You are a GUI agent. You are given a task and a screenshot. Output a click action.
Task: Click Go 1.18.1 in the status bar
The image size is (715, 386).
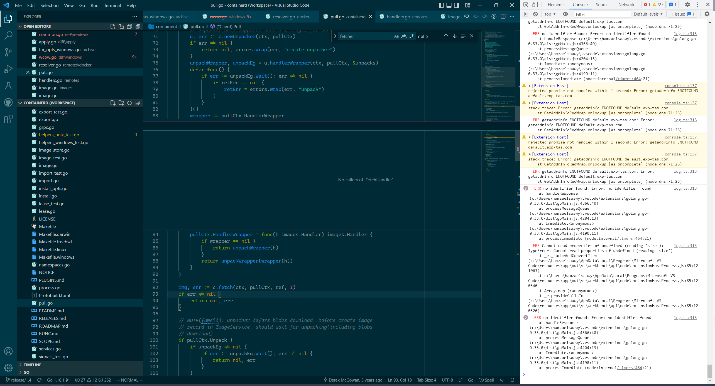(x=56, y=380)
